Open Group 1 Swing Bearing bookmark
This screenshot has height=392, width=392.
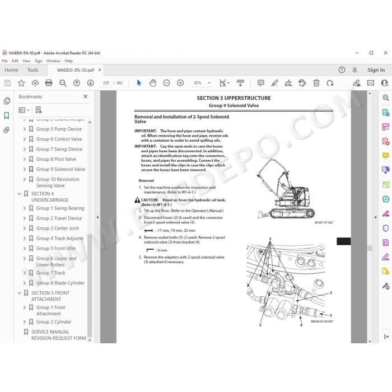tap(60, 208)
